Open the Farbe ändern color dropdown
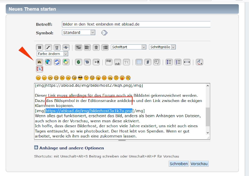This screenshot has height=176, width=249. click(x=52, y=54)
